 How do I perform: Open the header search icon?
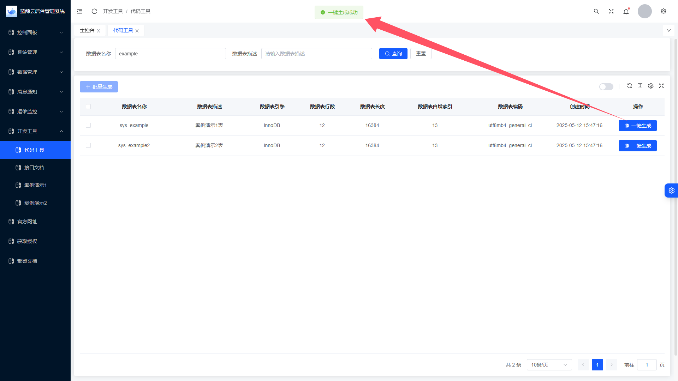click(x=596, y=11)
